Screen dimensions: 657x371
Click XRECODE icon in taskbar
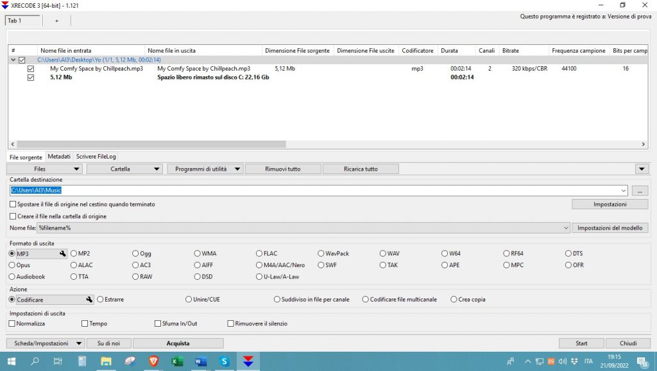point(248,361)
